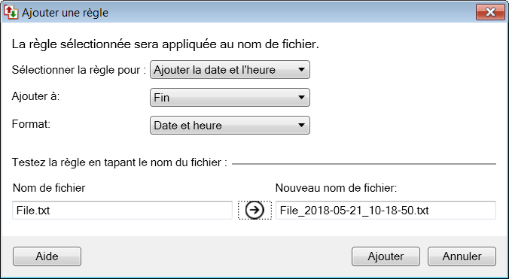Click the 'Format:' label
509x279 pixels.
31,124
